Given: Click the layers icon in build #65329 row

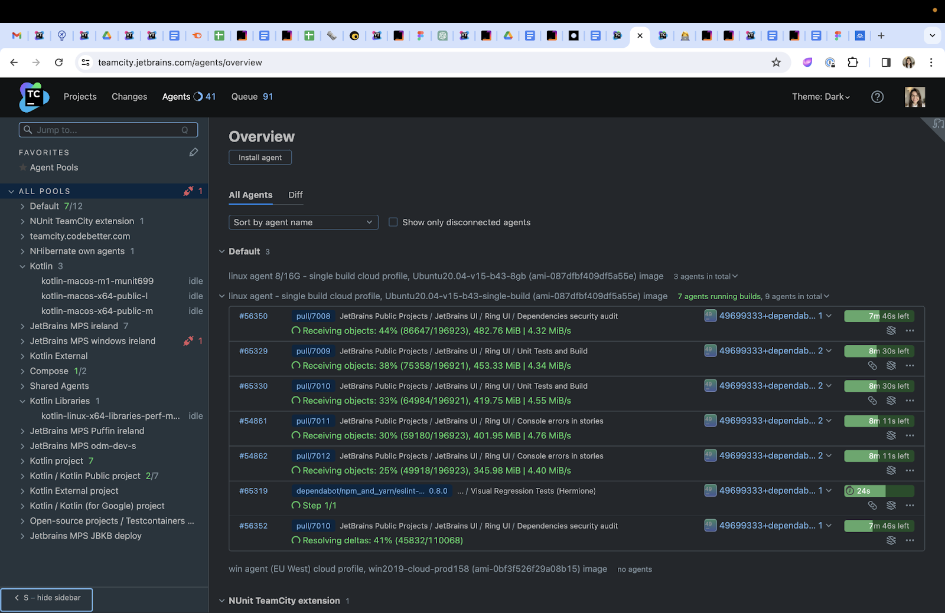Looking at the screenshot, I should [891, 366].
